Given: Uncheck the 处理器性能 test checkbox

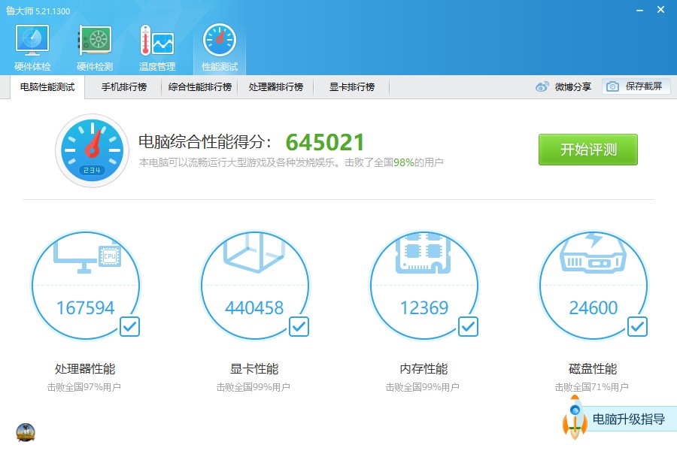Looking at the screenshot, I should pyautogui.click(x=129, y=326).
